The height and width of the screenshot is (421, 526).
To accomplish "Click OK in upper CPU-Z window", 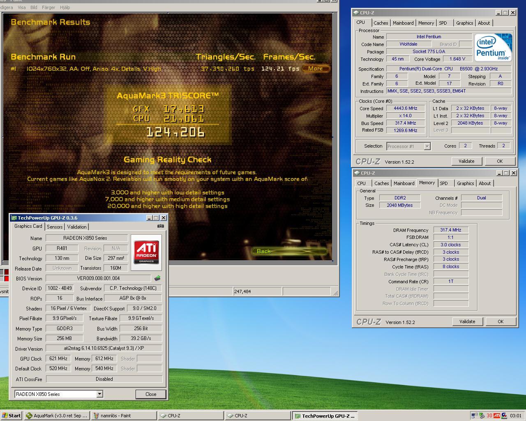I will [x=500, y=161].
